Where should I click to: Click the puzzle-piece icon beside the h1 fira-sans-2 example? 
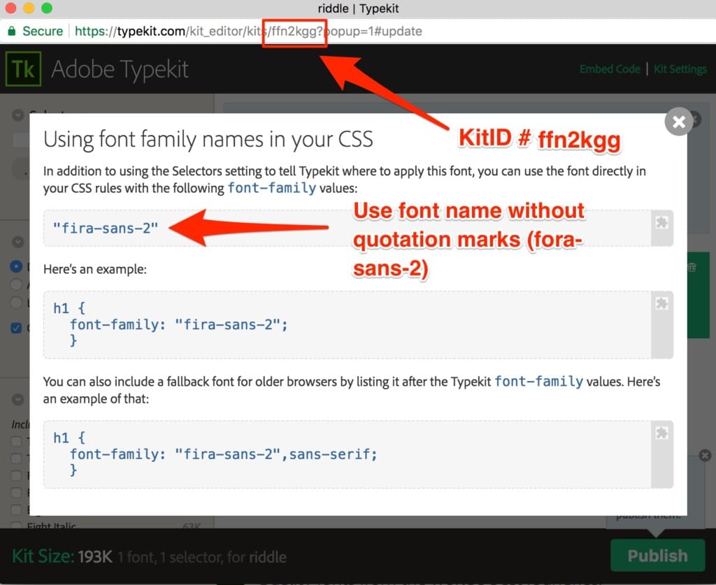(661, 303)
